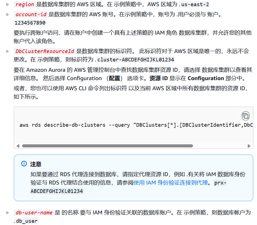Click the info icon beside 注意
This screenshot has width=257, height=225.
tap(24, 163)
